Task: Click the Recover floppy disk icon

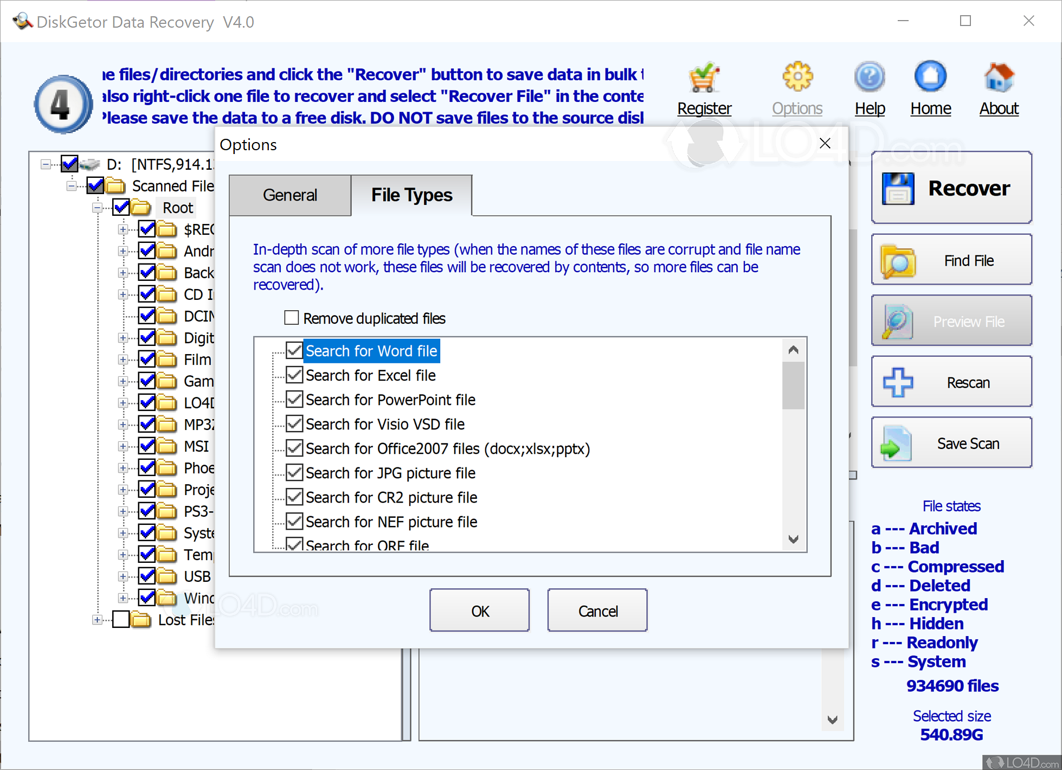Action: pyautogui.click(x=898, y=189)
